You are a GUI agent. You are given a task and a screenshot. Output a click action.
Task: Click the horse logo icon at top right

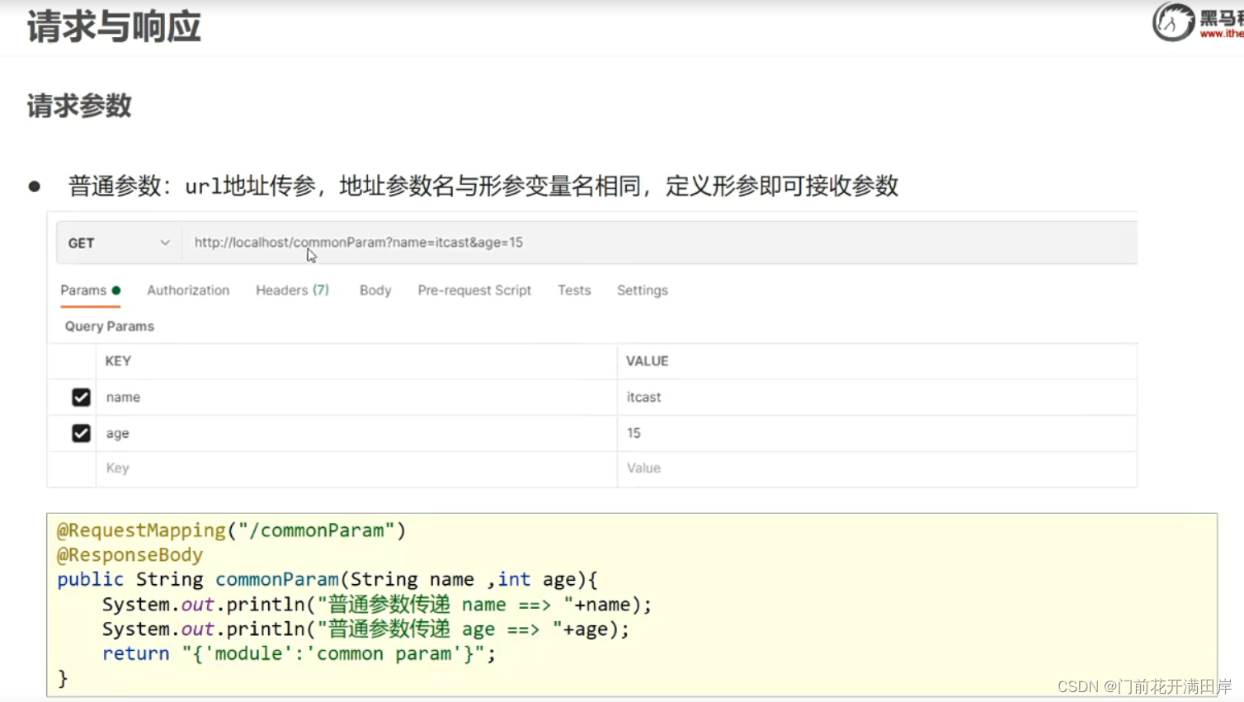point(1173,21)
